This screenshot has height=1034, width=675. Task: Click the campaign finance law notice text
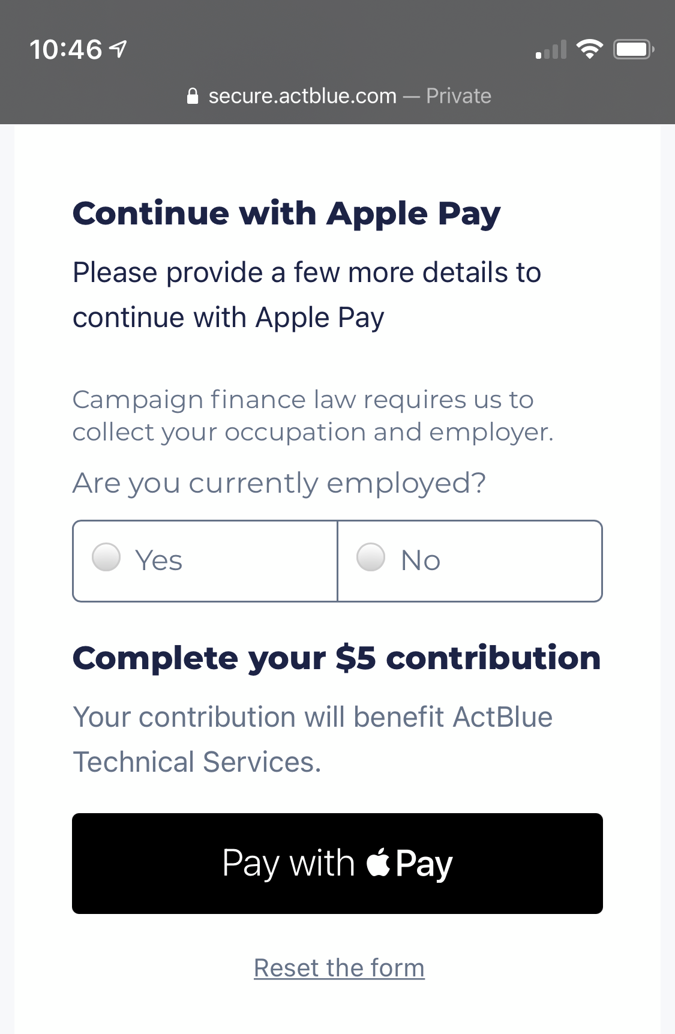click(x=312, y=416)
